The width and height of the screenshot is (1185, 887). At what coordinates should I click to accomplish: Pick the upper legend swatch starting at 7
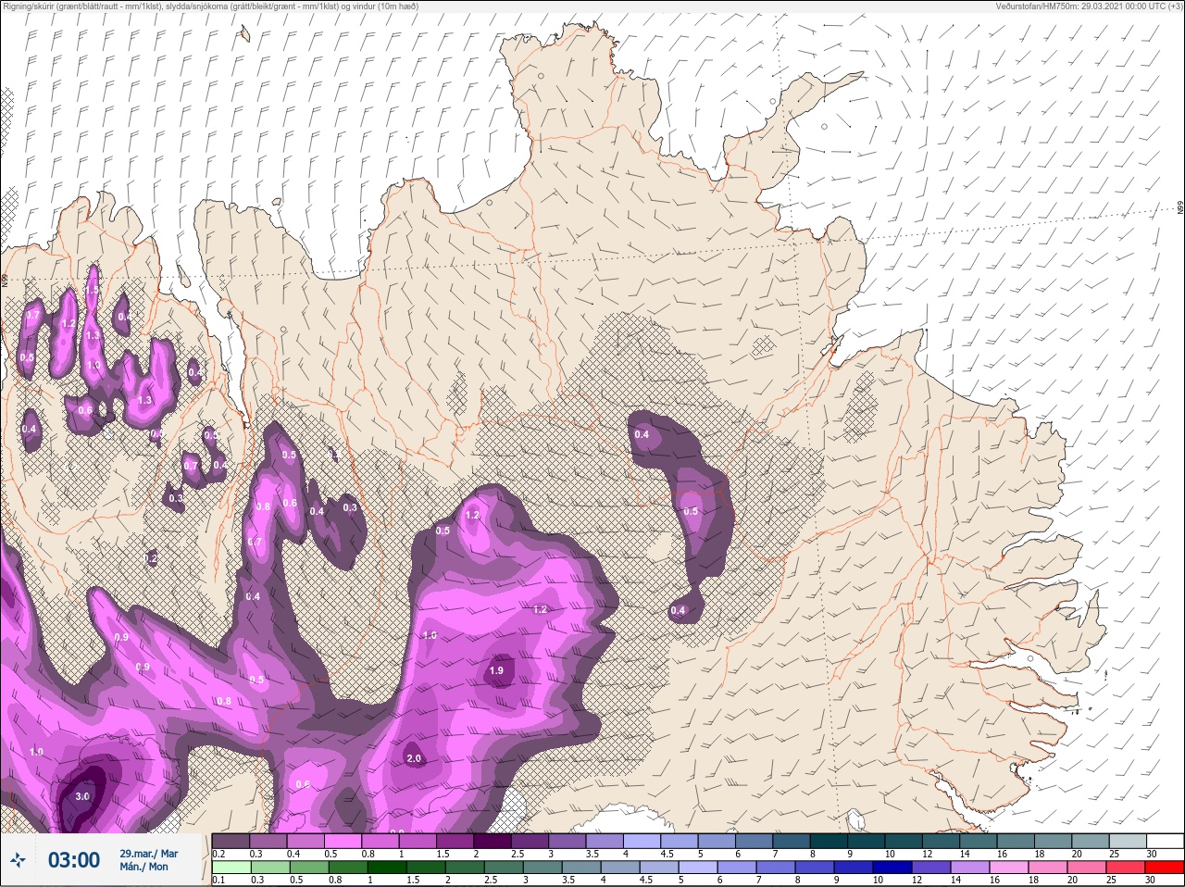pos(792,841)
